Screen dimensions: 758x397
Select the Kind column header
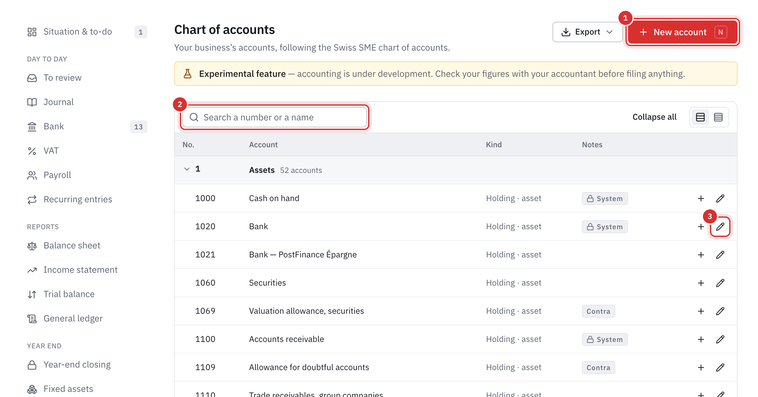494,145
